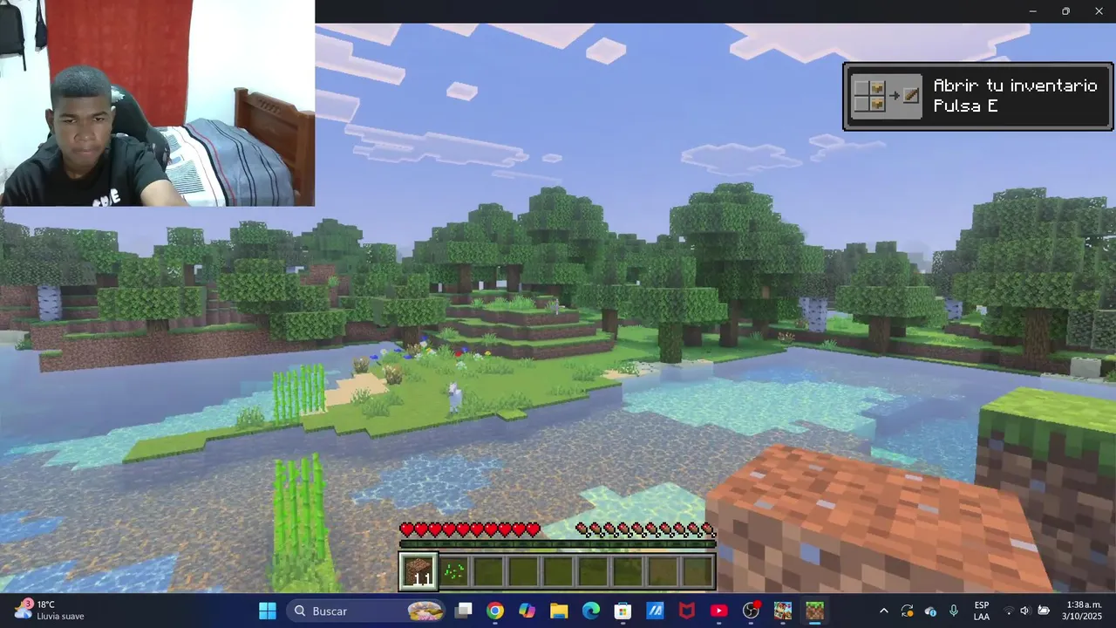
Task: Click the sync refresh tray icon
Action: click(x=907, y=611)
